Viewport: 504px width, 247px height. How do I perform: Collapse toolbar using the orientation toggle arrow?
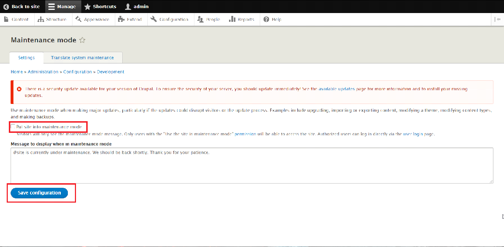497,19
